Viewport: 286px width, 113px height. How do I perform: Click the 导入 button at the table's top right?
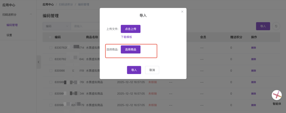pos(263,26)
